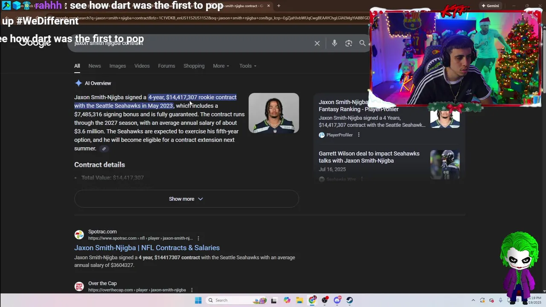546x307 pixels.
Task: Click the PlayerProfiler source name
Action: click(x=340, y=135)
